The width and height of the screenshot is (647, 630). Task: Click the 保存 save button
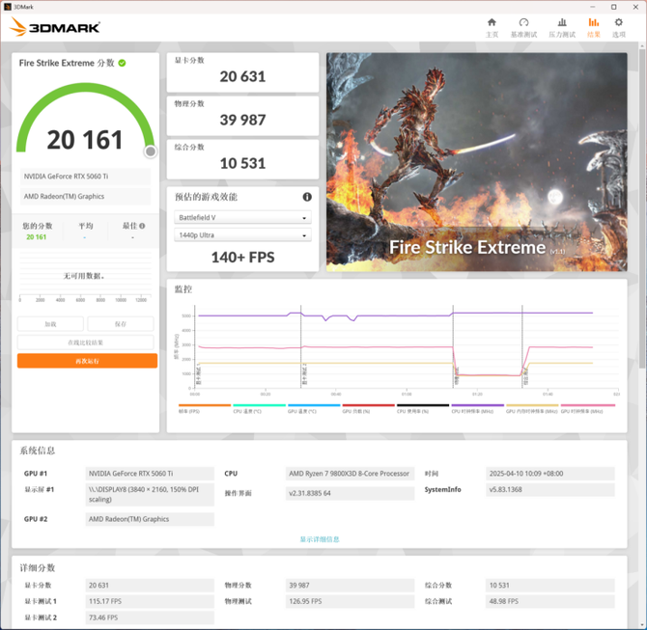tap(121, 324)
